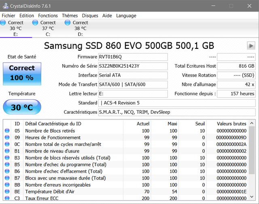This screenshot has height=204, width=259.
Task: Click the Fonctionne depuis value 157 heures
Action: pyautogui.click(x=236, y=94)
